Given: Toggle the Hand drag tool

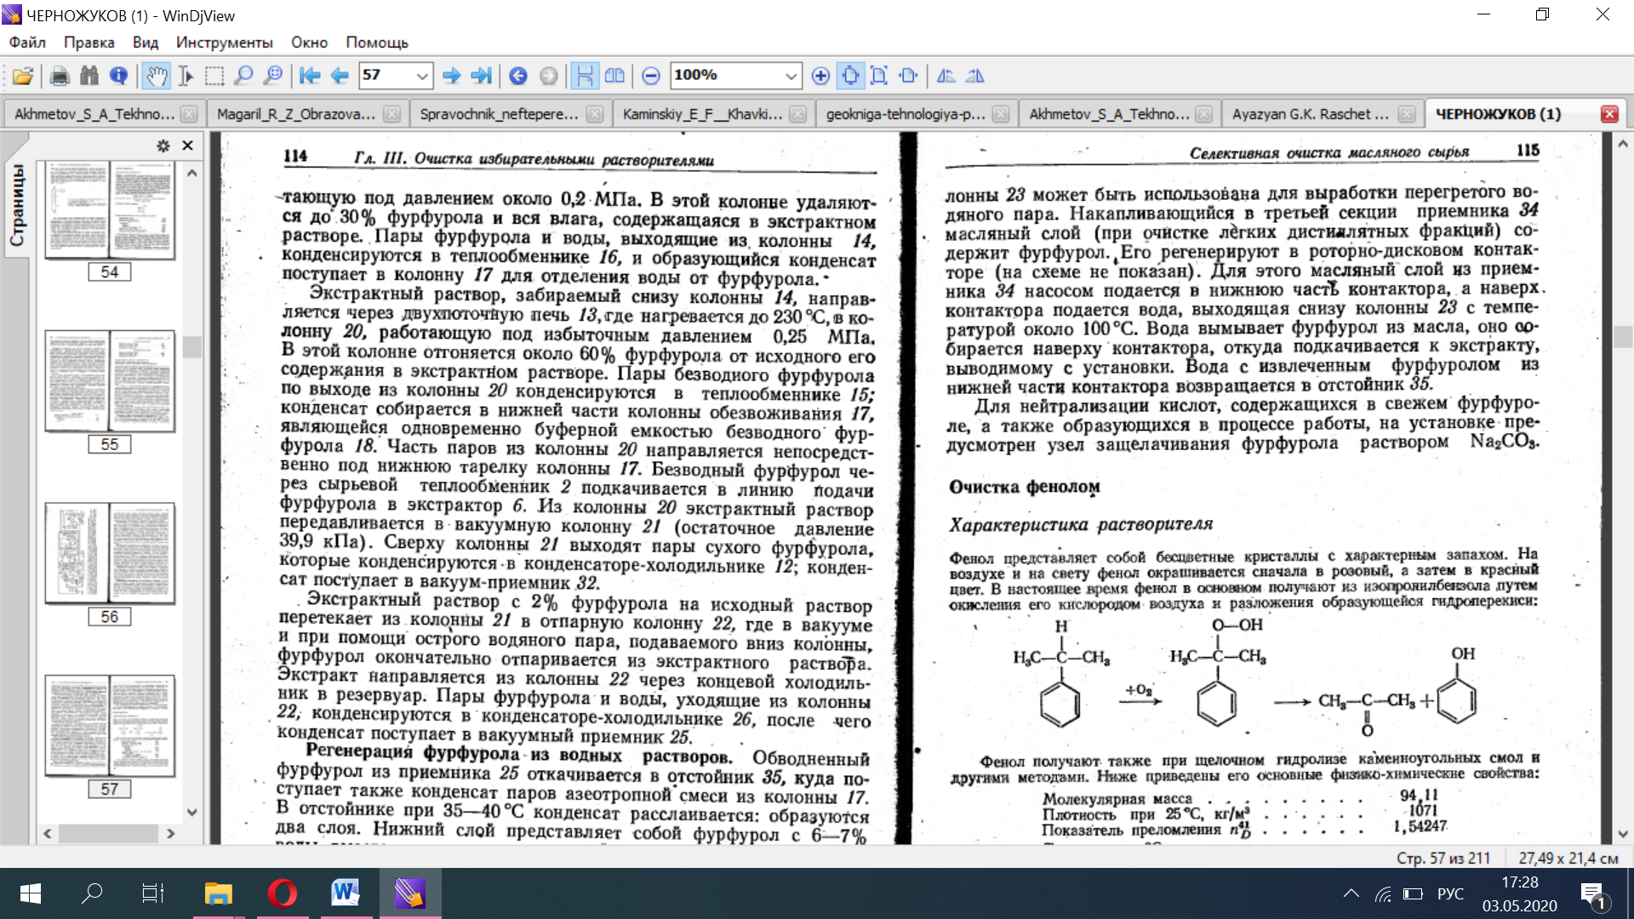Looking at the screenshot, I should pos(156,76).
